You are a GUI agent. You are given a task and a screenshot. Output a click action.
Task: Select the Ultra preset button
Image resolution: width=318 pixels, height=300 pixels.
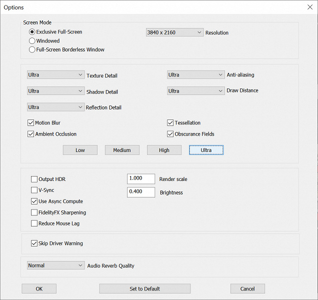pyautogui.click(x=206, y=150)
